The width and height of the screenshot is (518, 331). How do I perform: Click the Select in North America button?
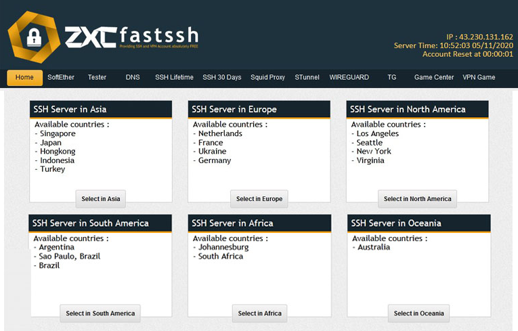(417, 199)
